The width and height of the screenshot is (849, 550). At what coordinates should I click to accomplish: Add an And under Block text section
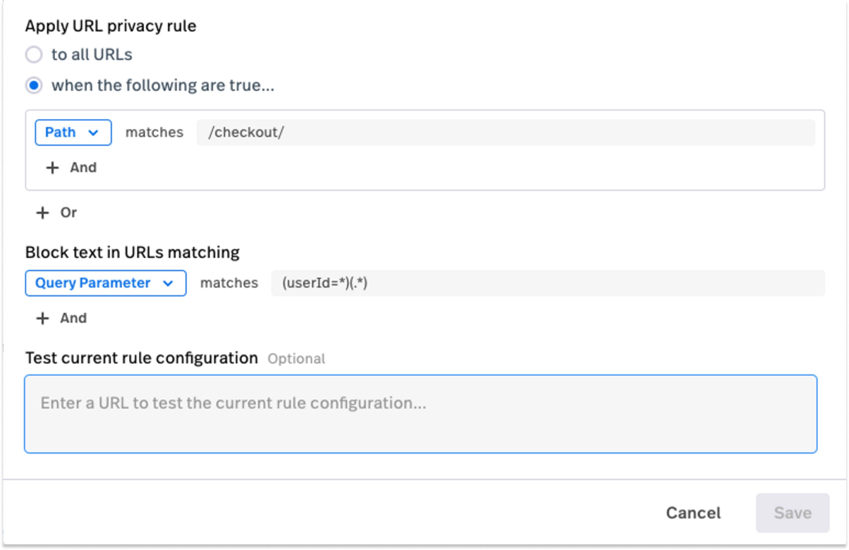click(61, 318)
